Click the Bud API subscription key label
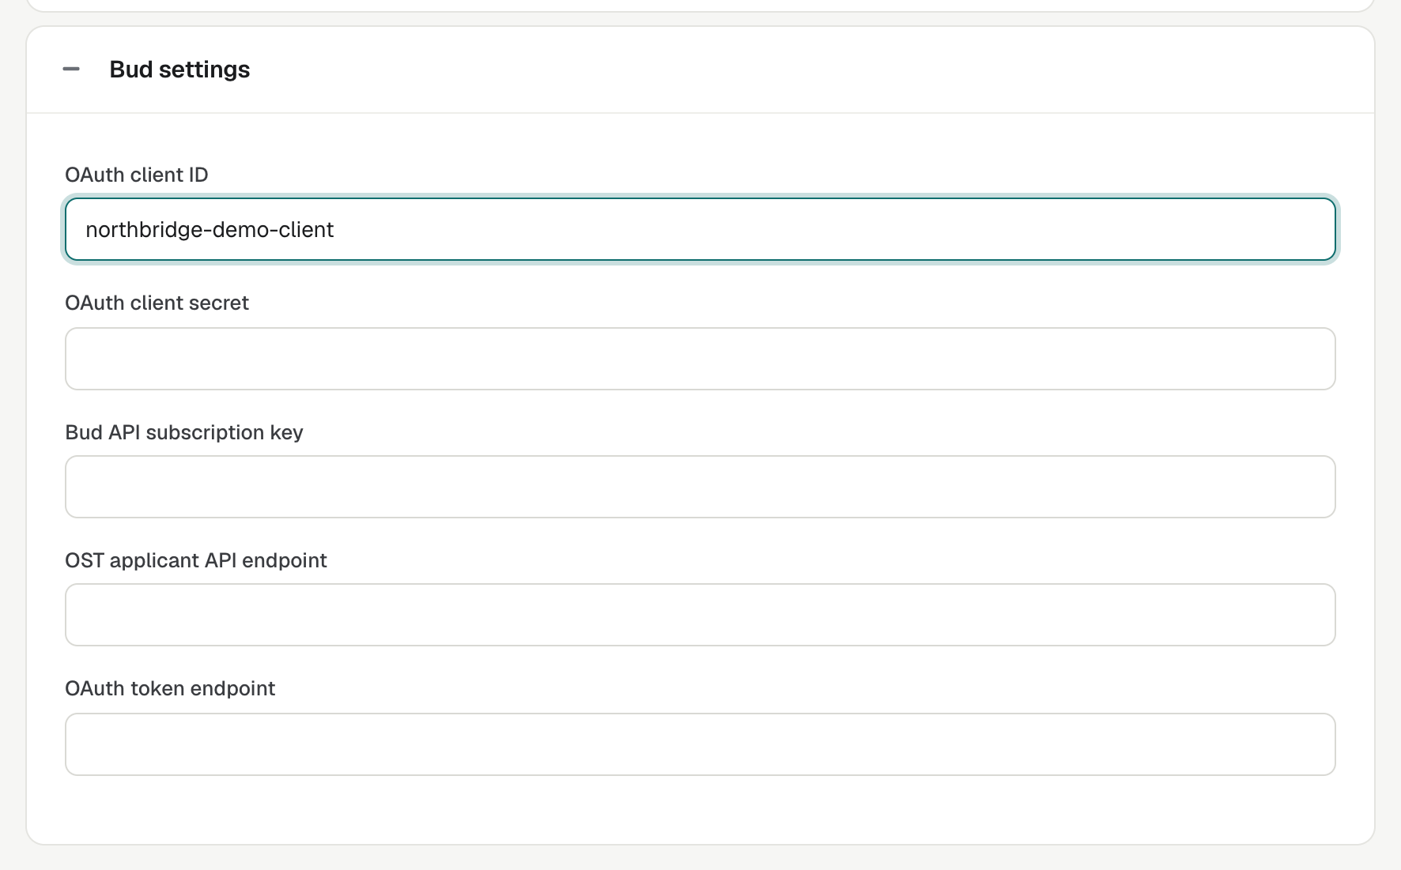 point(184,432)
